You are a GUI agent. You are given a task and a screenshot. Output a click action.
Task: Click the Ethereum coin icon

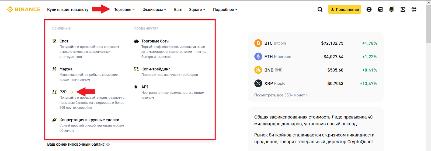click(x=258, y=56)
